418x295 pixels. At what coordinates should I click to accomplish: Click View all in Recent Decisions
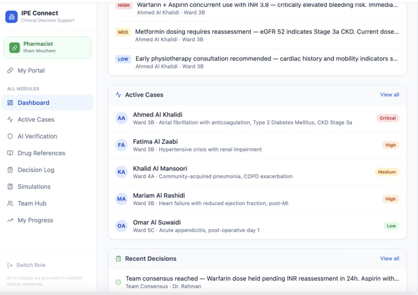[x=389, y=259]
